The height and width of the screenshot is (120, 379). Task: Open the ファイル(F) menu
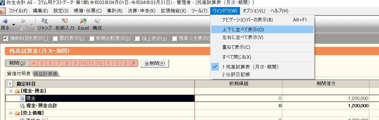[18, 11]
